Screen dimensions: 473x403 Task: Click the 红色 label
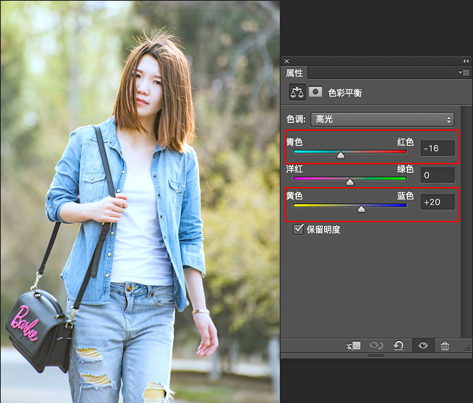405,142
